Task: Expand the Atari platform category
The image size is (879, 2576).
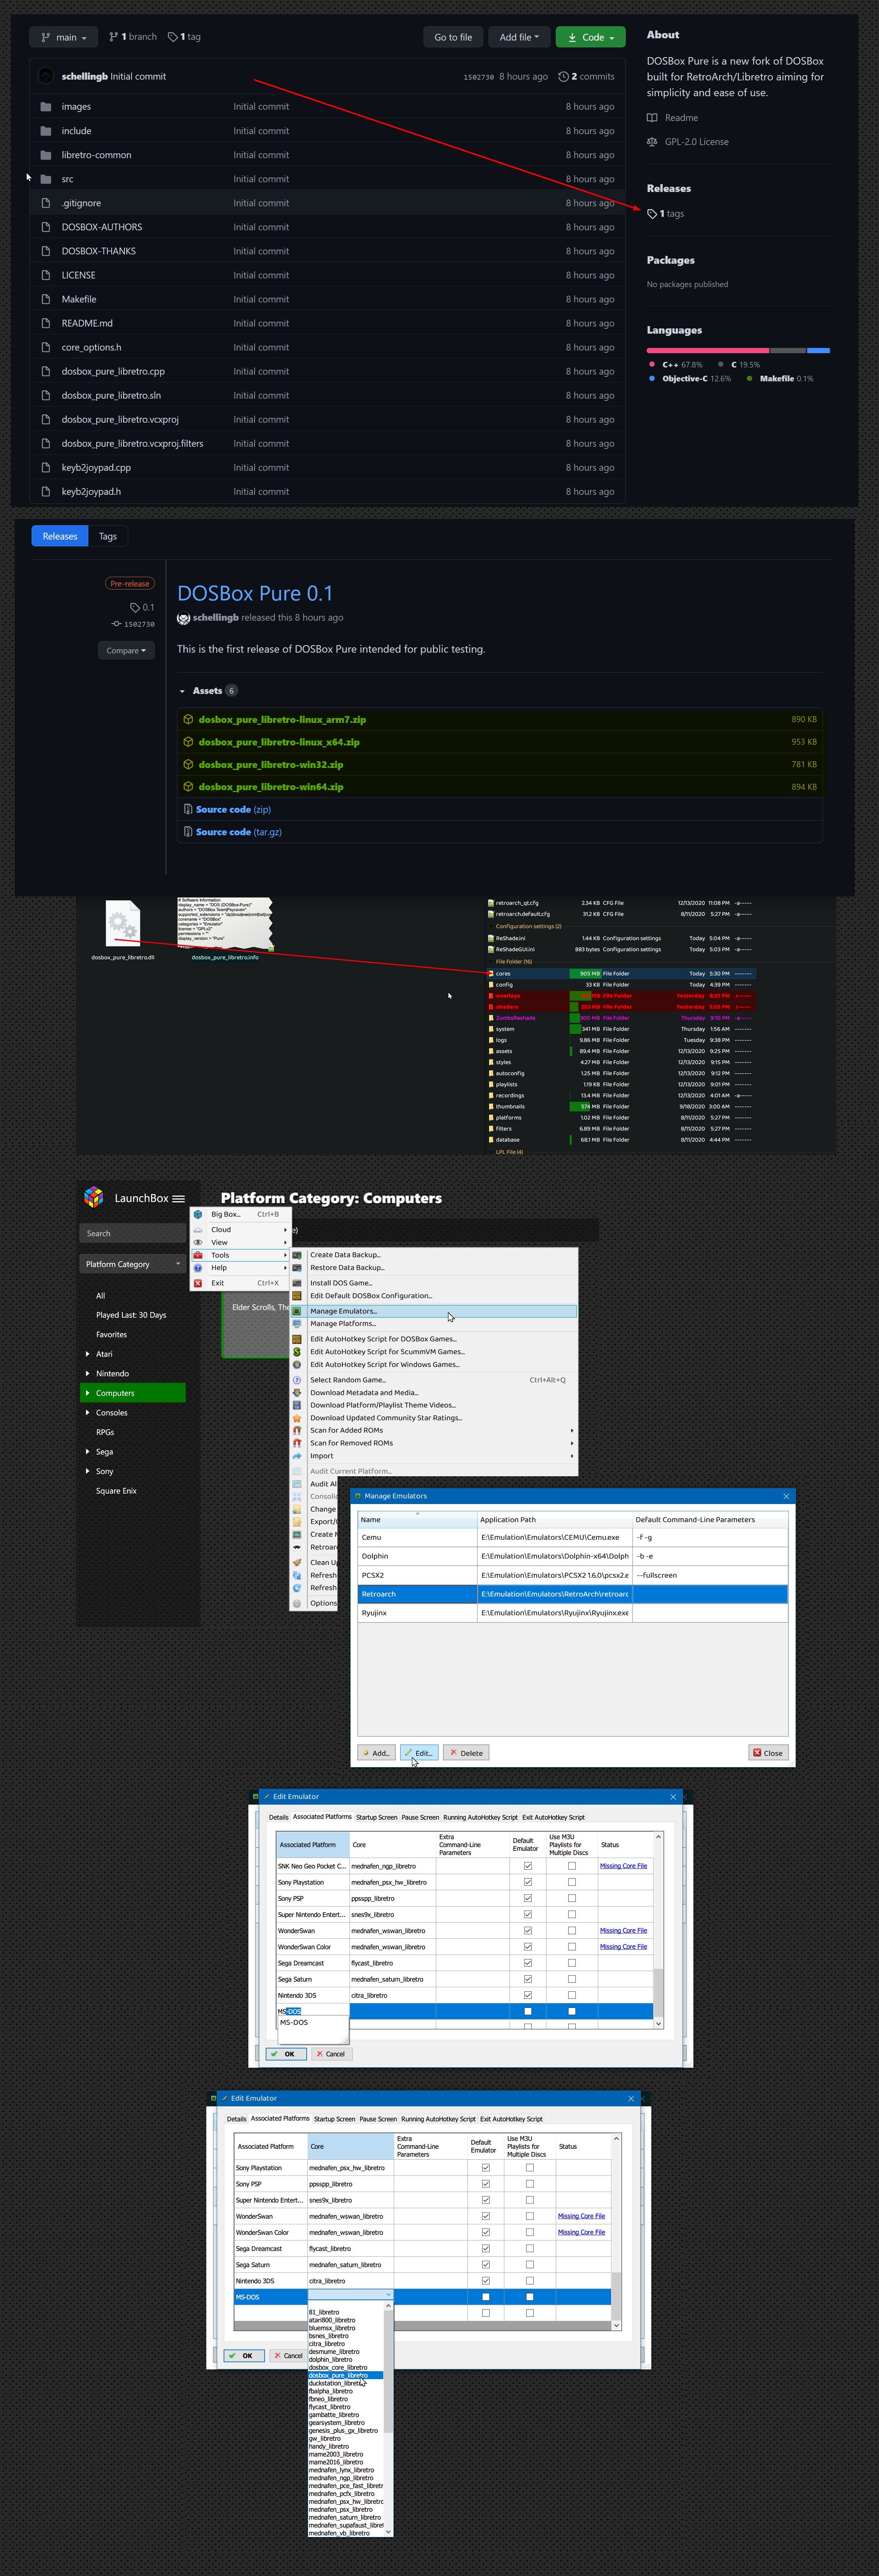Action: (88, 1354)
